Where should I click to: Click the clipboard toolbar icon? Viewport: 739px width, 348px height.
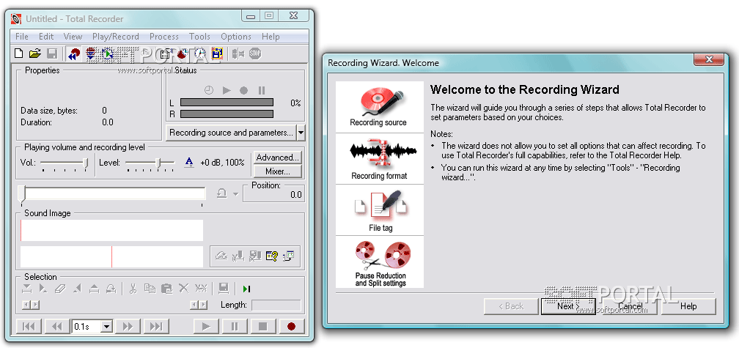point(166,53)
